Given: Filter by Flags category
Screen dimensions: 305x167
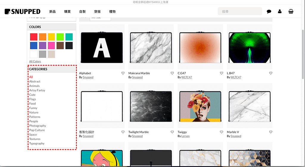Looking at the screenshot, I should point(32,99).
